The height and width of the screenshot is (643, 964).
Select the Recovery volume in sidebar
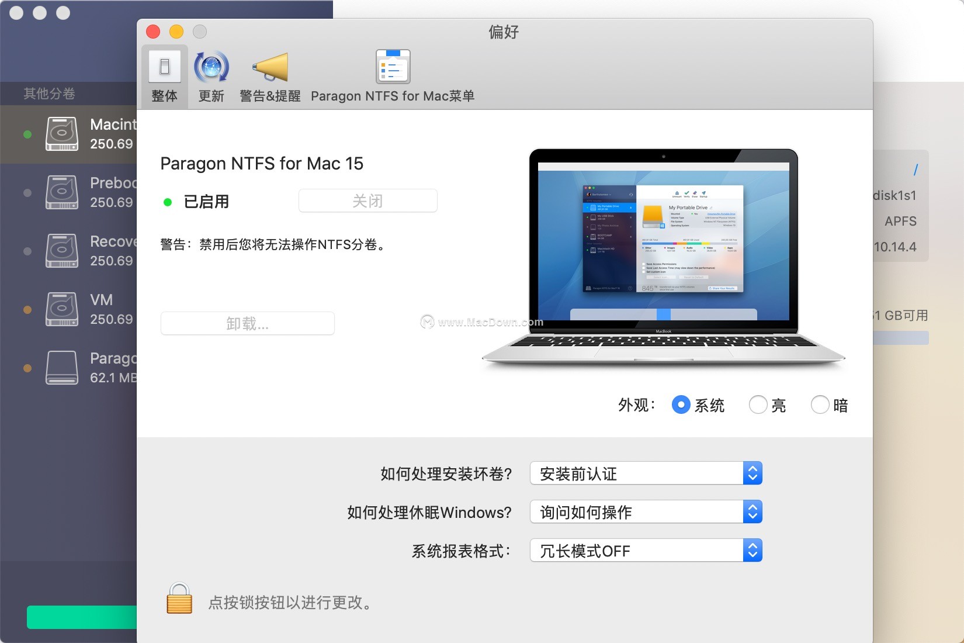[x=68, y=251]
